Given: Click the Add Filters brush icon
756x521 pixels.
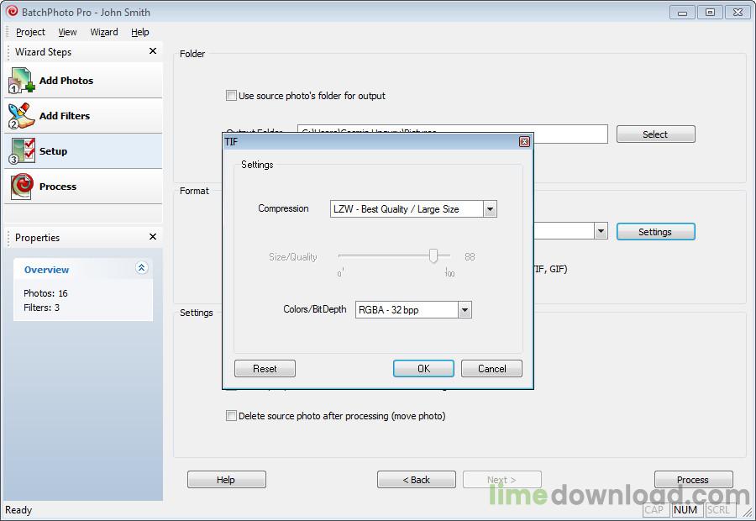Looking at the screenshot, I should click(x=21, y=116).
